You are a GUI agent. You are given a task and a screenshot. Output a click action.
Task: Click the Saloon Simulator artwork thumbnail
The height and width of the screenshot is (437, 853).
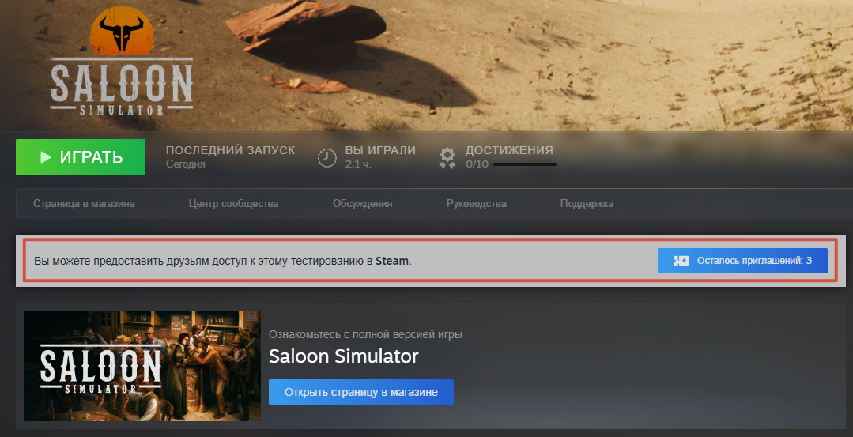coord(142,366)
